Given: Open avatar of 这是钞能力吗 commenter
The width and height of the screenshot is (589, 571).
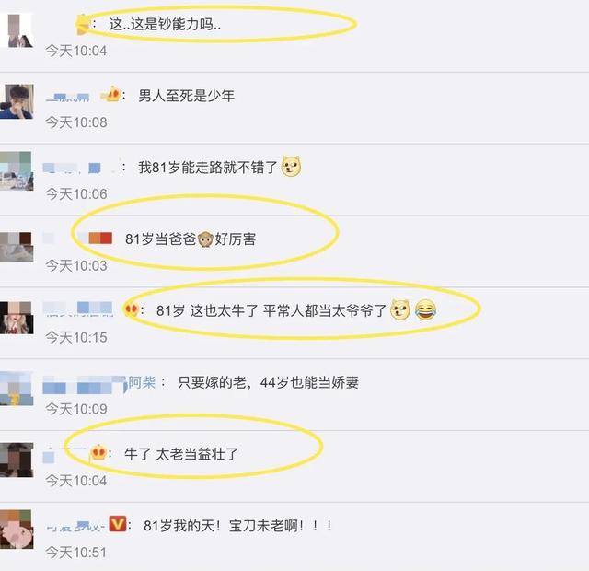Looking at the screenshot, I should 17,30.
